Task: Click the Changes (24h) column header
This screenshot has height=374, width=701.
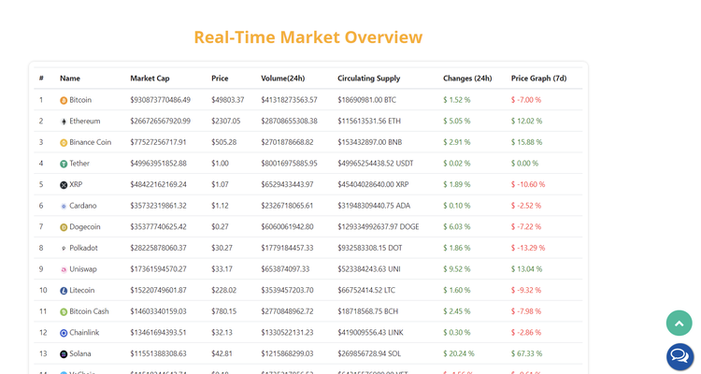Action: [467, 79]
